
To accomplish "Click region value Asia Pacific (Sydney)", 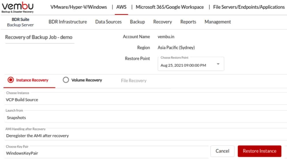I will click(x=176, y=48).
